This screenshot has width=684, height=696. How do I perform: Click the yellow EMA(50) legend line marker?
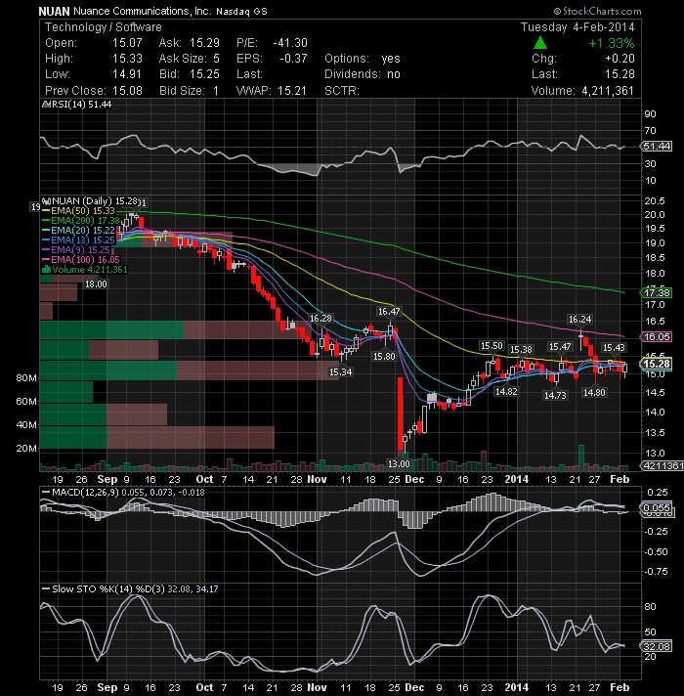point(46,211)
